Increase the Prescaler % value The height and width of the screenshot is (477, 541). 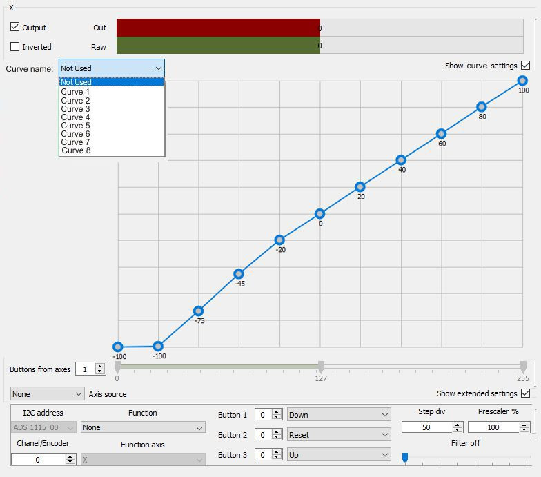[x=524, y=425]
